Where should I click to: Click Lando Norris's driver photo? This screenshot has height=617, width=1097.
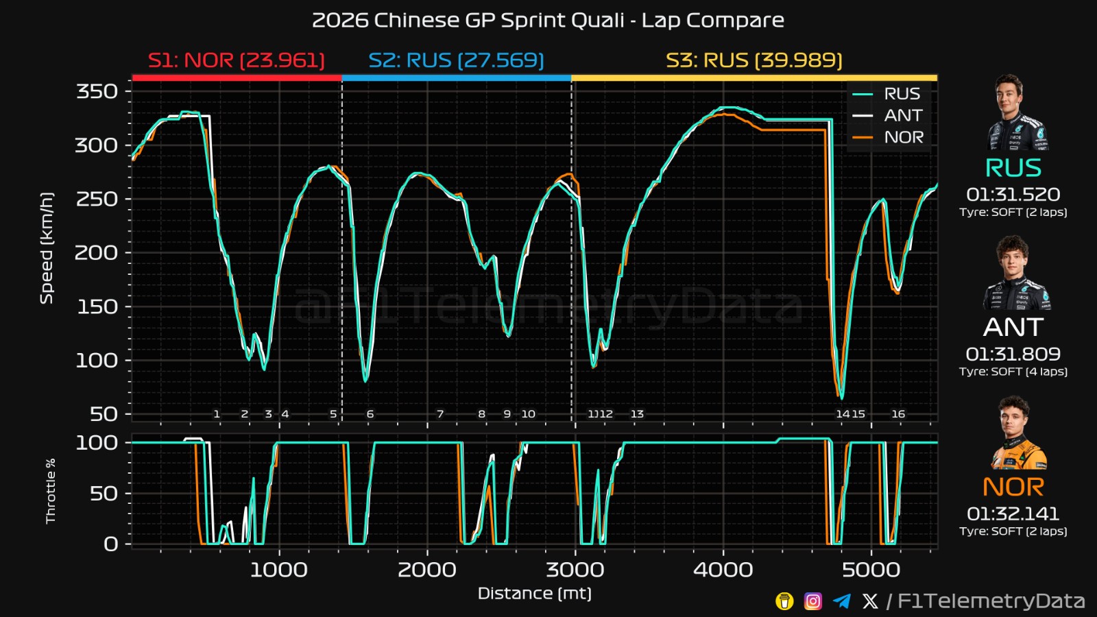pos(1018,433)
